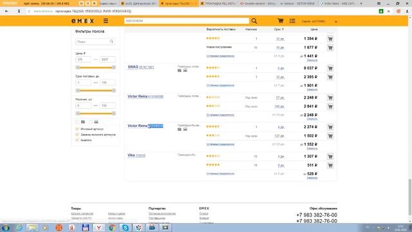Switch to the AUDI Дата выпуска tab
This screenshot has width=412, height=232.
pos(138,4)
